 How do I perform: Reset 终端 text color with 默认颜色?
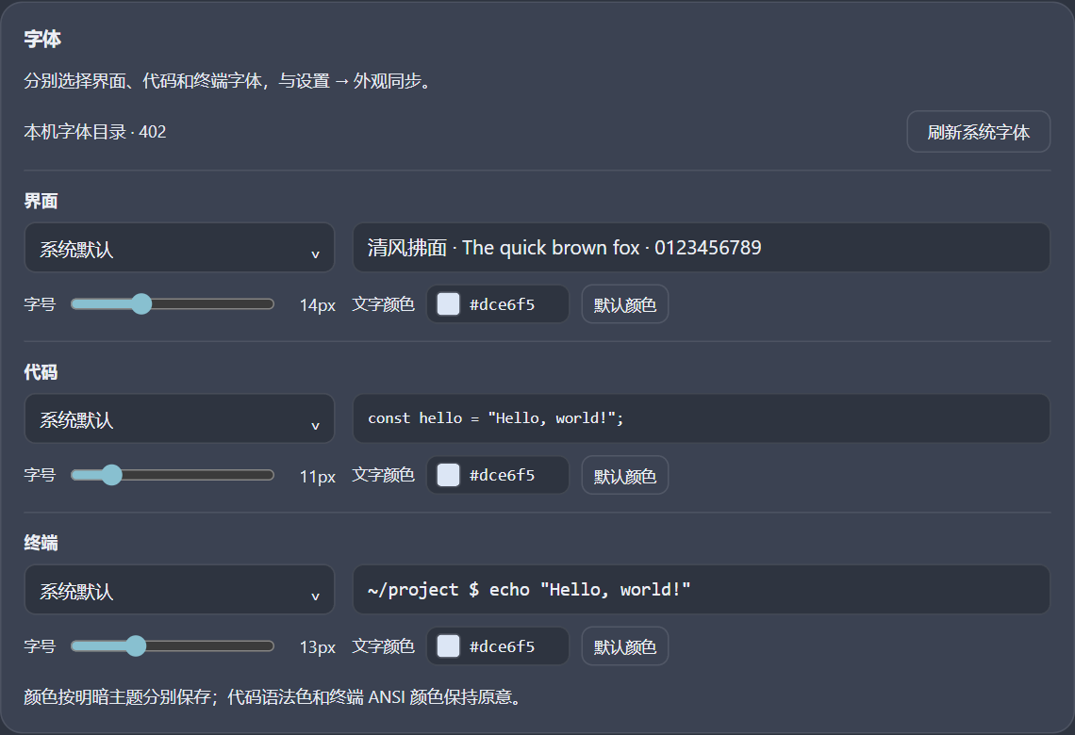point(624,645)
